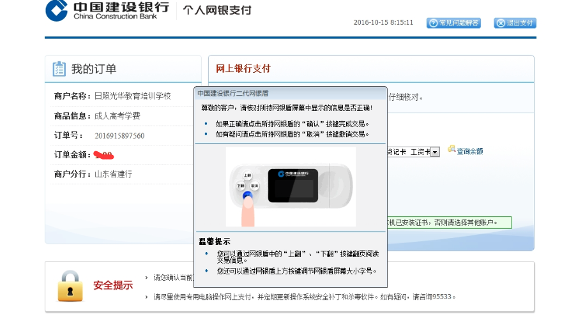The image size is (569, 326).
Task: Click the 订单金额 label
Action: [72, 155]
